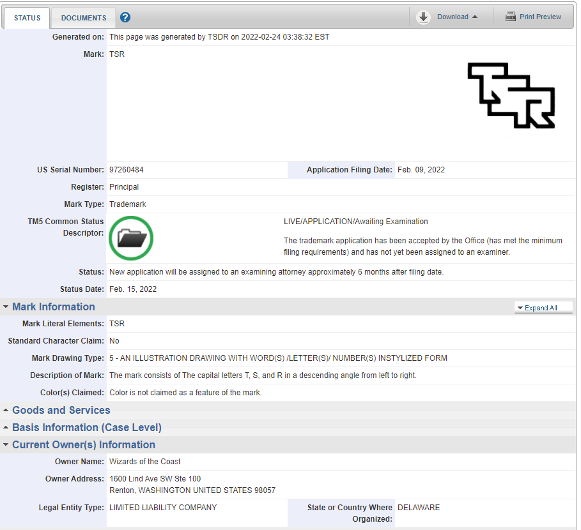Click the filing date Feb. 09, 2022

(421, 170)
